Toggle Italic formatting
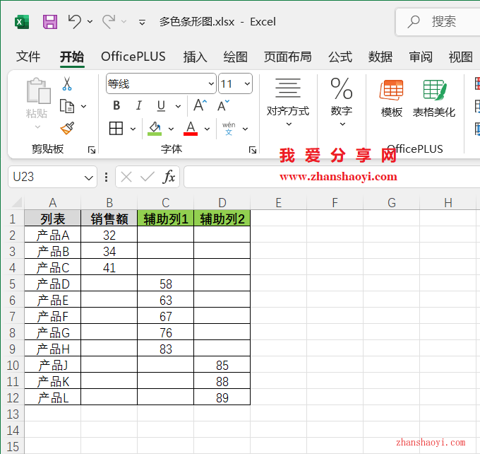The image size is (480, 454). coord(138,106)
